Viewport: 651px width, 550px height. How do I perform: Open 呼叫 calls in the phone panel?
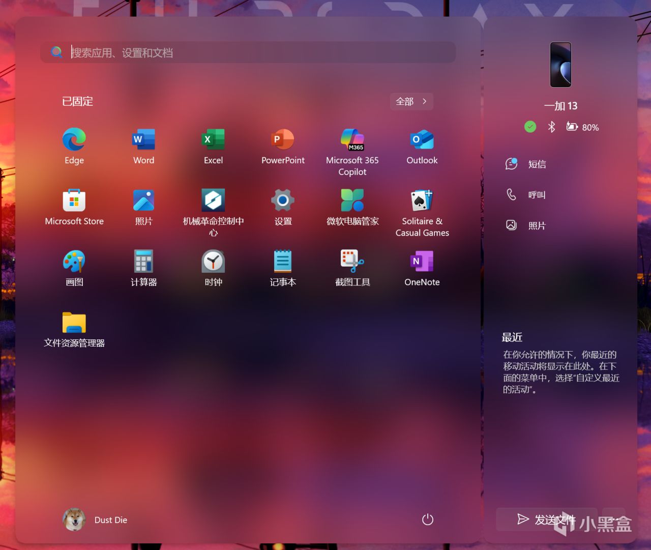coord(526,194)
